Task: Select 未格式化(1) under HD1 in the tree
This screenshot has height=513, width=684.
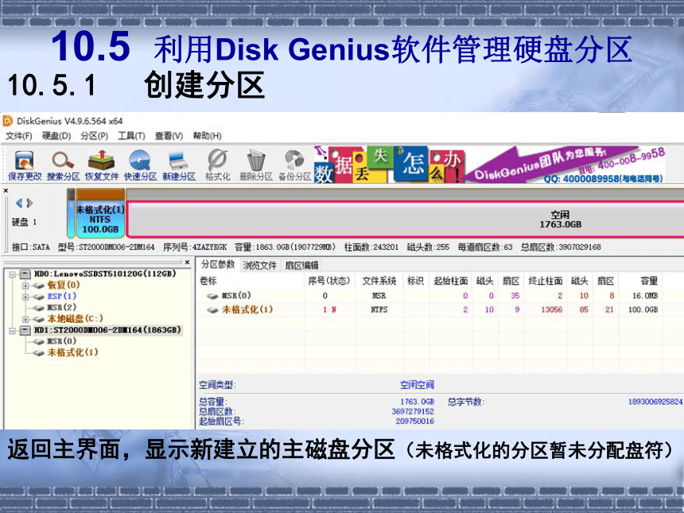Action: coord(72,352)
